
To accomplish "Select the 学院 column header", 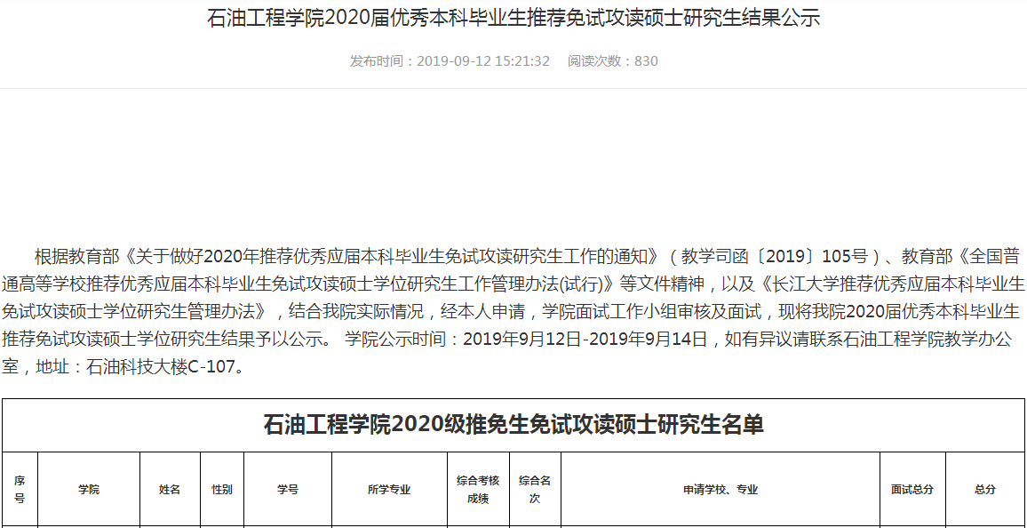I will pos(89,489).
